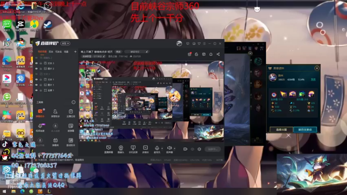Open the notification bell icon

tap(211, 54)
